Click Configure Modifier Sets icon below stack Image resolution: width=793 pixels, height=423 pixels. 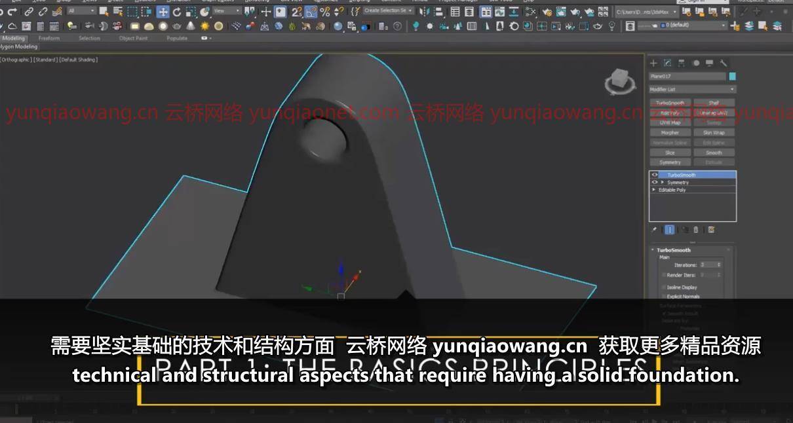(x=711, y=230)
